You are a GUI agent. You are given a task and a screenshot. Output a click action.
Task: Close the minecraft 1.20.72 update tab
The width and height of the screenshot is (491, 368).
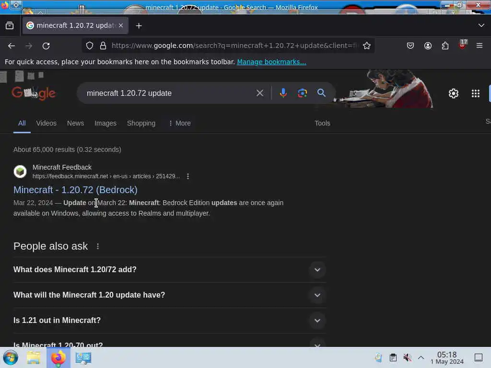point(121,25)
